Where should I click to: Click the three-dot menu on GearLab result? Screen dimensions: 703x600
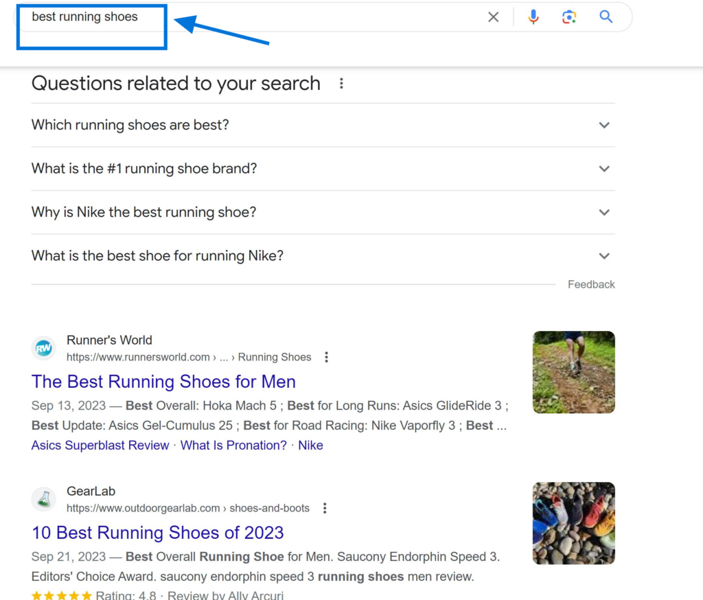click(x=325, y=508)
